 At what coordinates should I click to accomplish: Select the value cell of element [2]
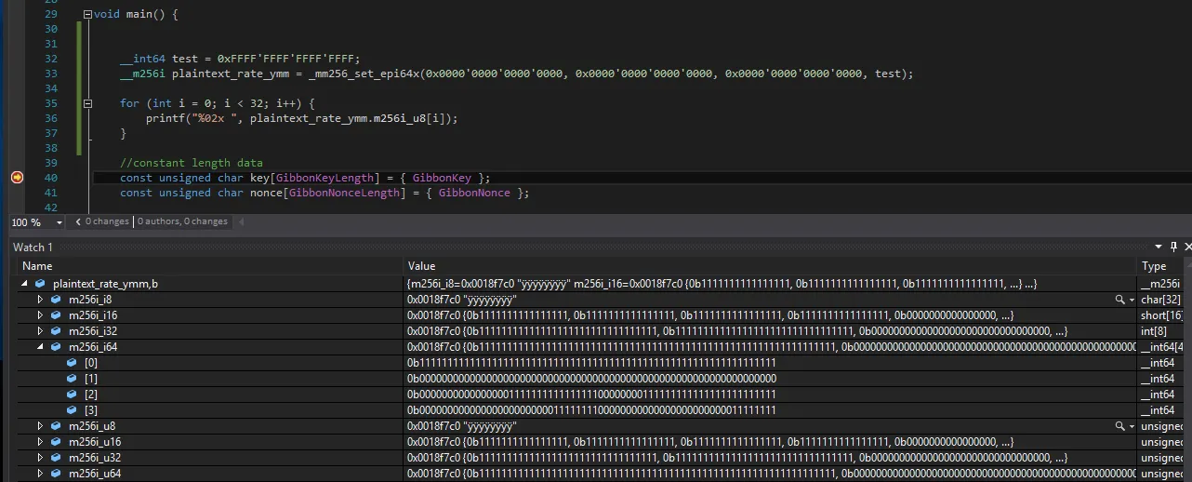772,395
